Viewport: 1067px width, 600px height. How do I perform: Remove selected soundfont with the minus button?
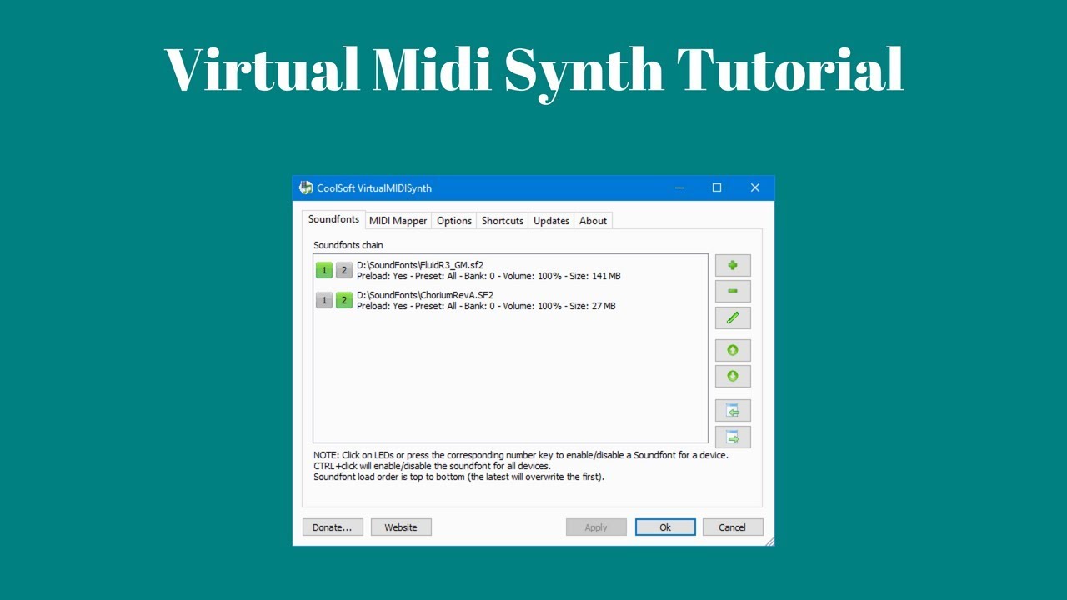[x=733, y=291]
